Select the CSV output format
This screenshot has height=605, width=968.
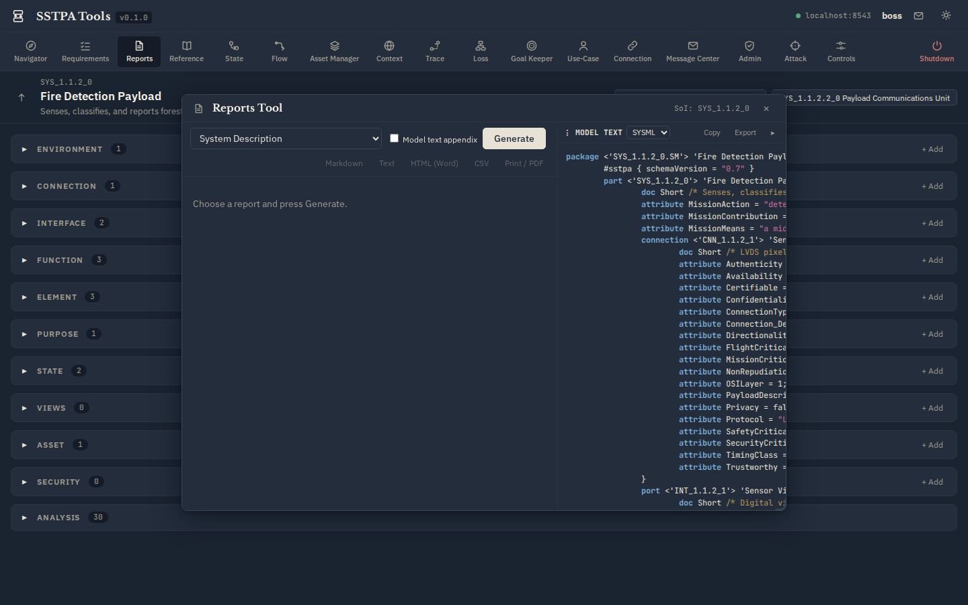(481, 163)
